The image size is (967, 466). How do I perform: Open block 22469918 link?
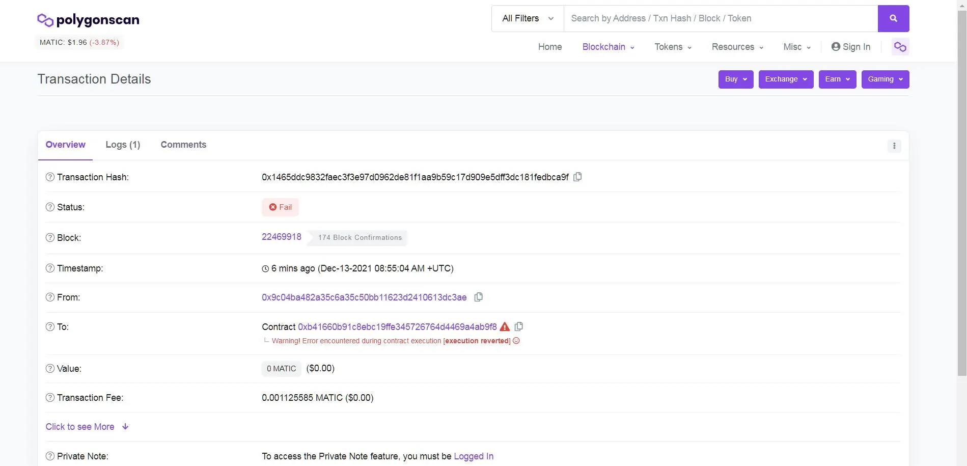click(282, 237)
